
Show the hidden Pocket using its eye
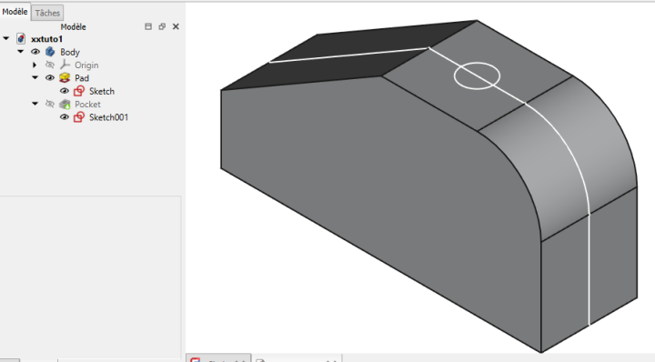pos(50,104)
